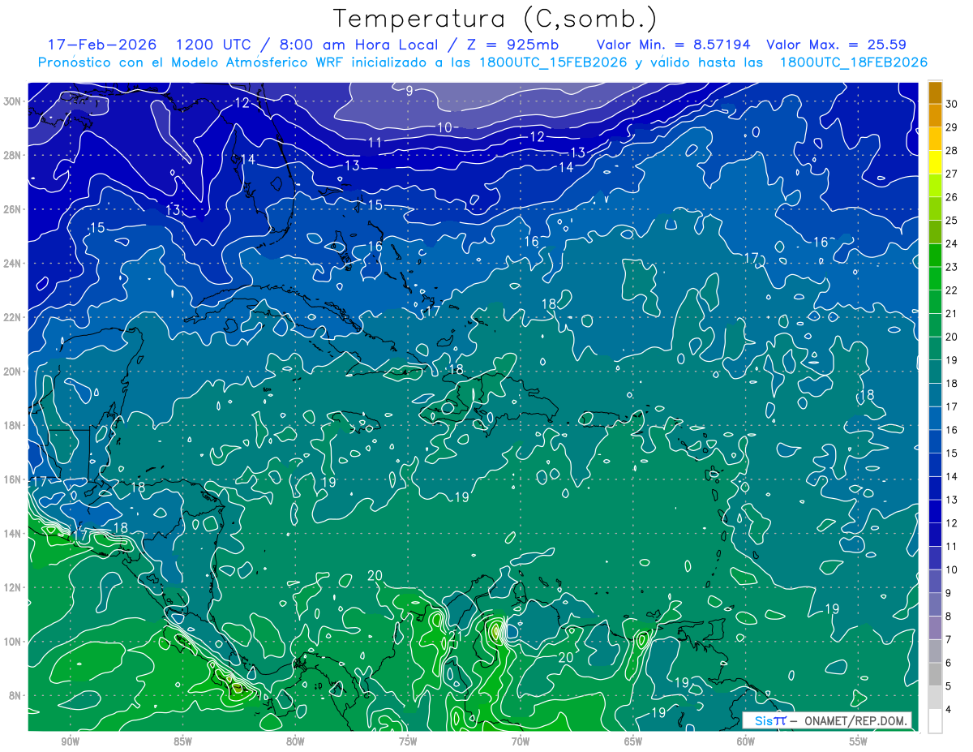The image size is (973, 752).
Task: Click the date text "17-Feb-2026"
Action: 101,45
